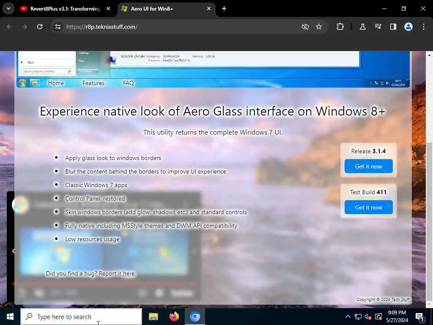The width and height of the screenshot is (433, 325).
Task: Click the muted volume tray icon
Action: tap(368, 317)
